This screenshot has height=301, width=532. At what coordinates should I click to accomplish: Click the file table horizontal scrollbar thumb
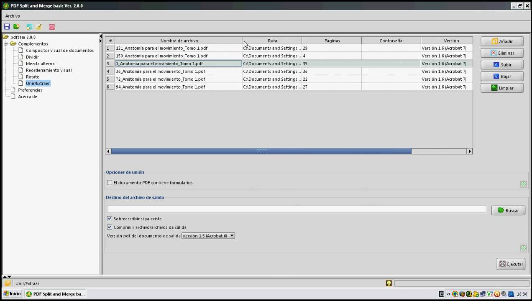261,151
